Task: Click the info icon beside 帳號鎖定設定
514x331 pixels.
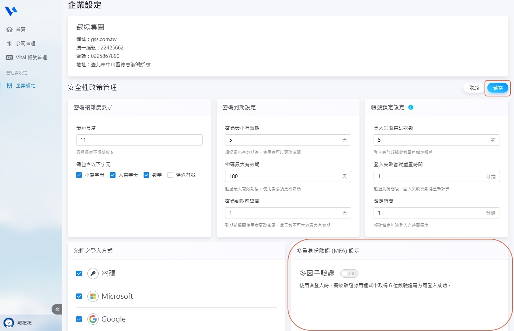Action: click(411, 107)
